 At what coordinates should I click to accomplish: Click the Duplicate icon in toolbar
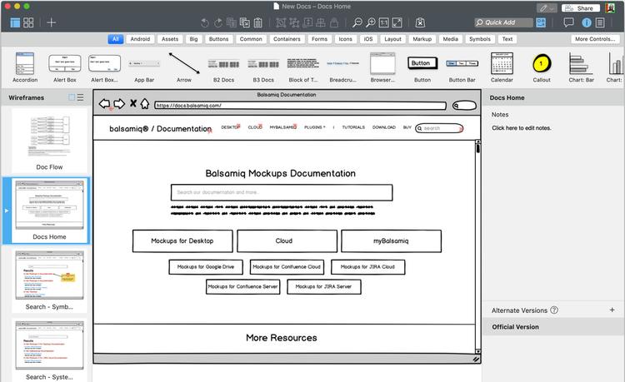pos(232,22)
